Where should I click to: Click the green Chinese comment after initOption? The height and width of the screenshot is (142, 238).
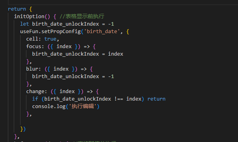(x=82, y=17)
